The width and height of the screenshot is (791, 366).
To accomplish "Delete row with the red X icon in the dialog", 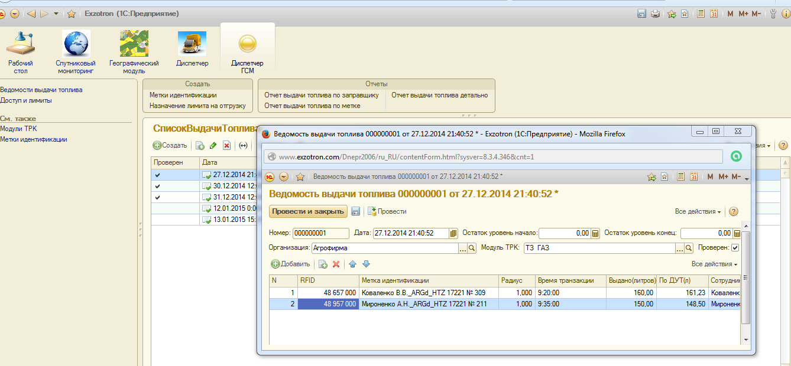I will [336, 264].
